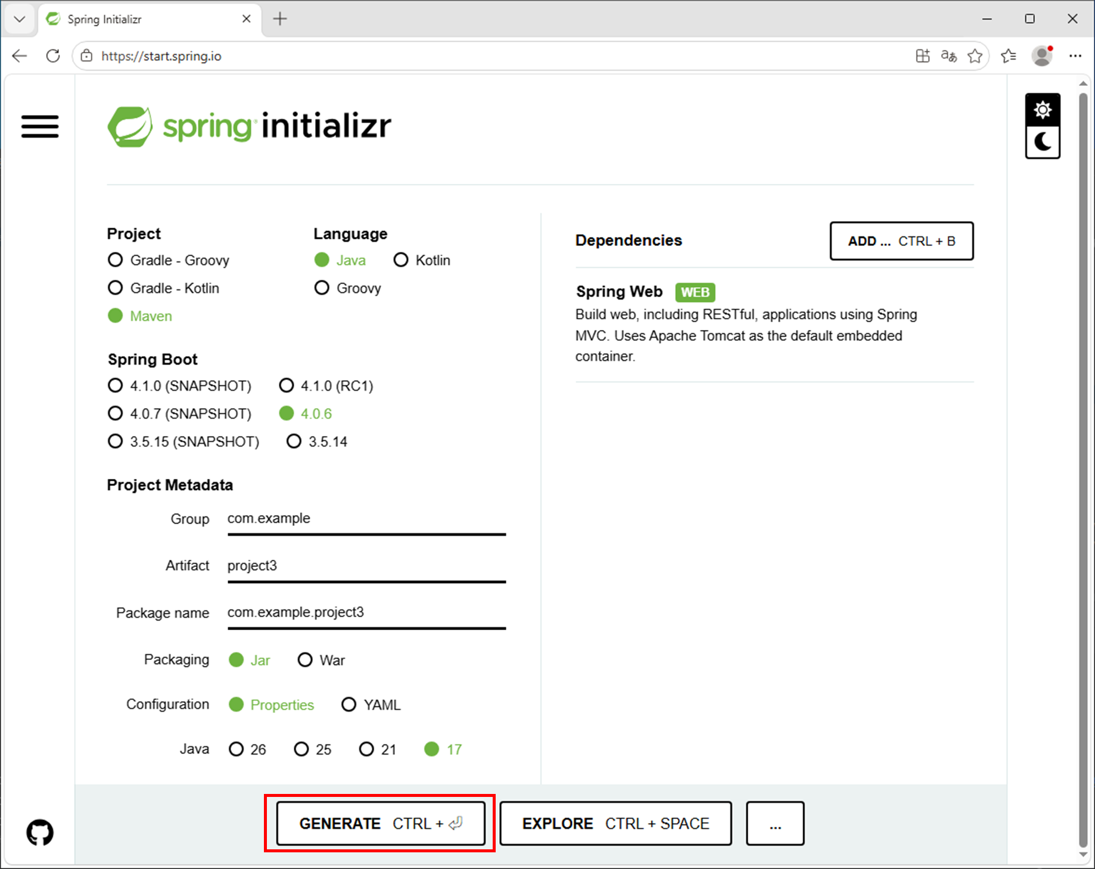The height and width of the screenshot is (869, 1095).
Task: Choose Spring Boot 4.1.0 (SNAPSHOT)
Action: [x=179, y=386]
